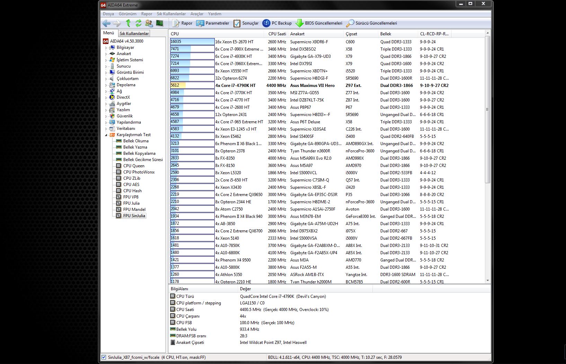Viewport: 566px width, 364px height.
Task: Click the Forward navigation arrow
Action: pos(117,23)
